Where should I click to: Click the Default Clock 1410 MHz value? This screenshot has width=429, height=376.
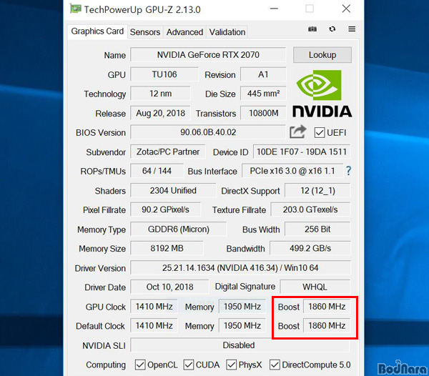pos(154,325)
